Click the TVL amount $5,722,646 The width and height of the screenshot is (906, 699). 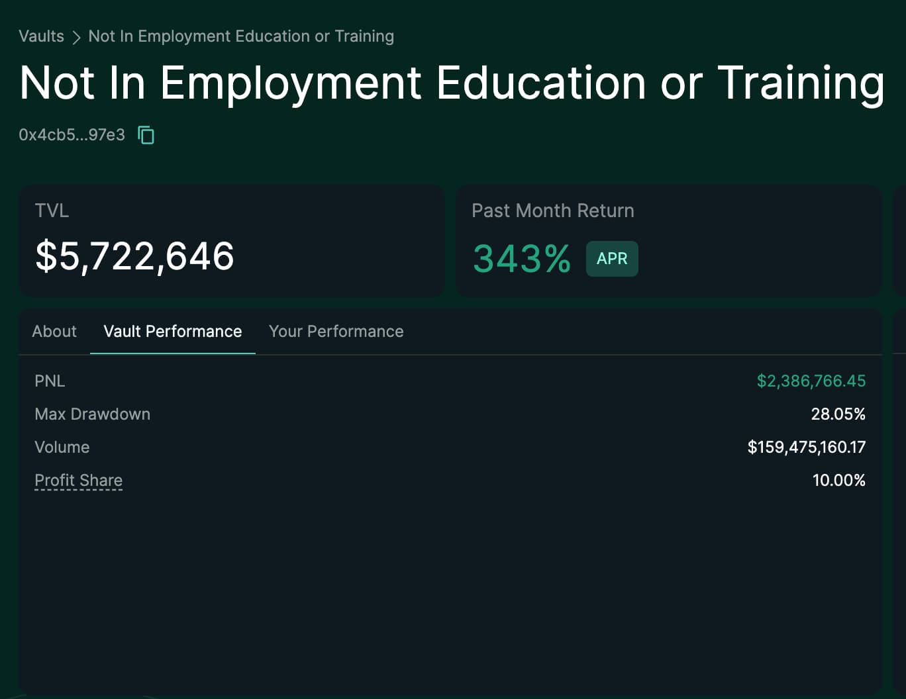pos(134,256)
